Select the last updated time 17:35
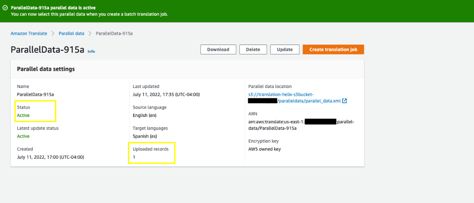This screenshot has width=474, height=203. pyautogui.click(x=166, y=95)
